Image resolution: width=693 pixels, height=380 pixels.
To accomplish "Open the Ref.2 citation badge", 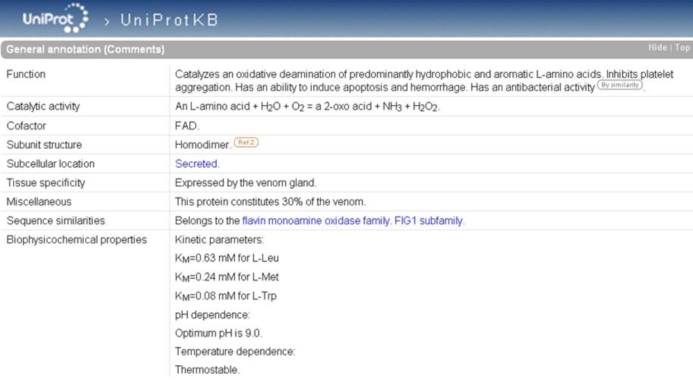I will 246,142.
